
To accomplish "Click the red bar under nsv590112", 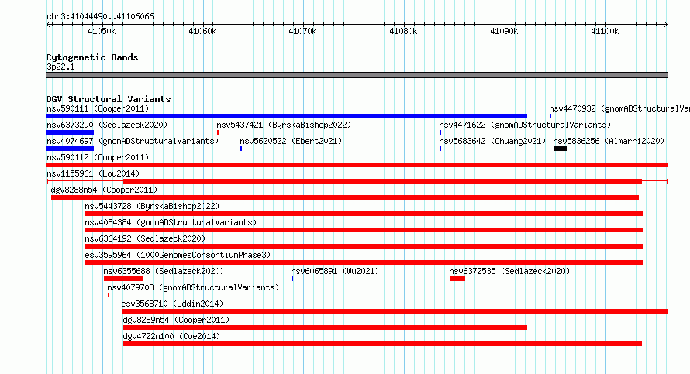I will (357, 165).
